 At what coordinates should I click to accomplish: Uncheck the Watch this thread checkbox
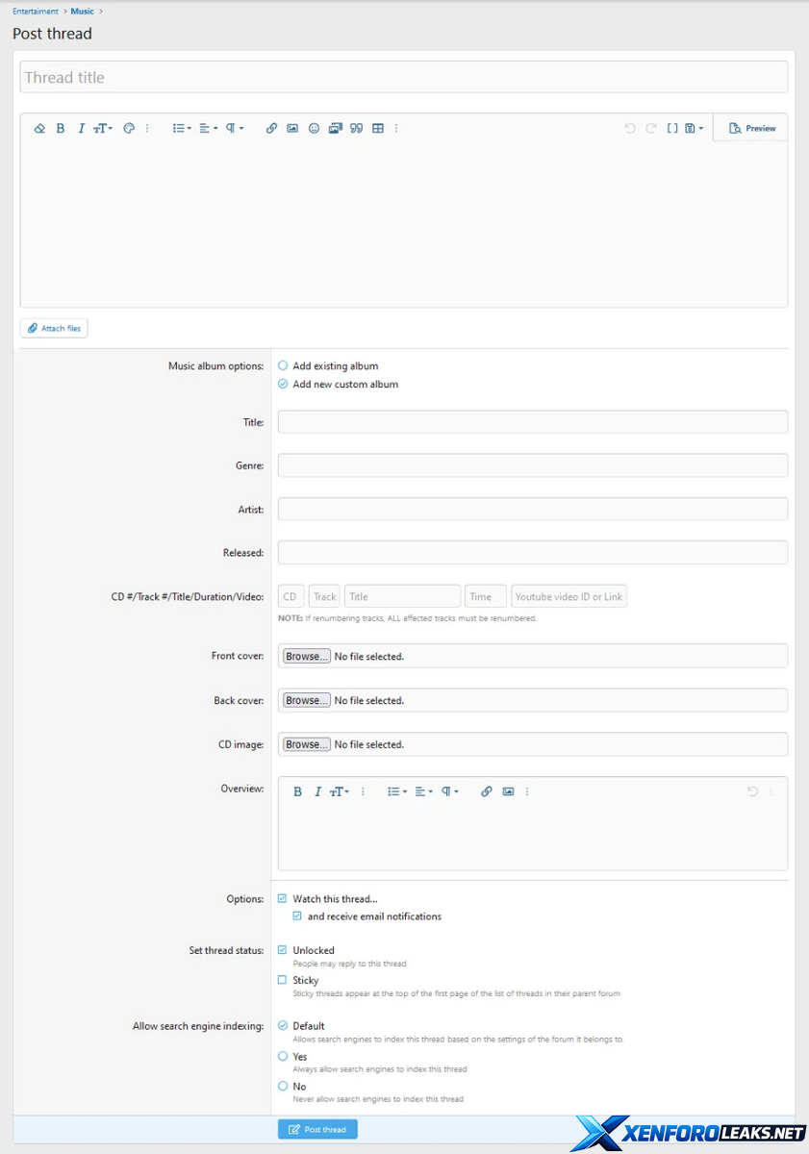point(283,899)
